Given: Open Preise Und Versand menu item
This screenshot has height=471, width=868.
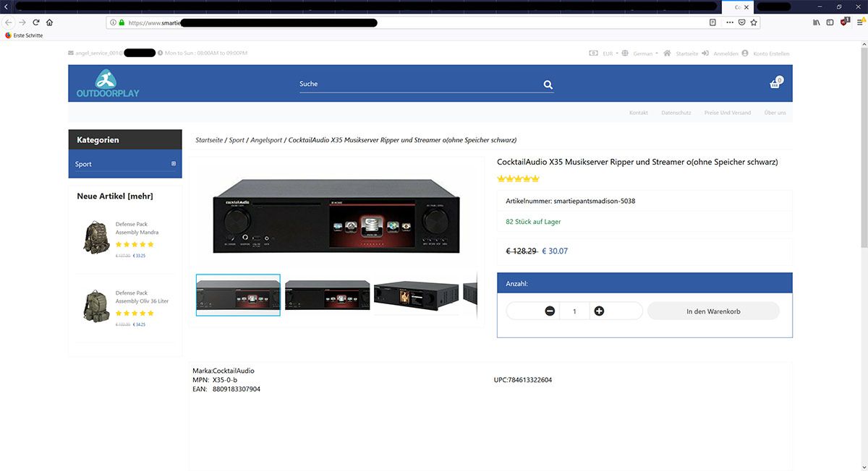Looking at the screenshot, I should [x=728, y=113].
